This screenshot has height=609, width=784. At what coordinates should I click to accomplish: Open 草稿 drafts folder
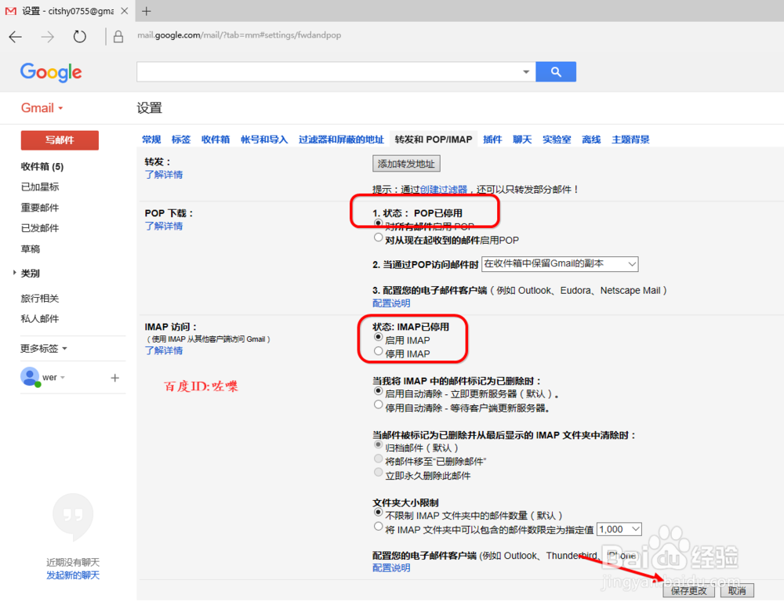(x=30, y=249)
